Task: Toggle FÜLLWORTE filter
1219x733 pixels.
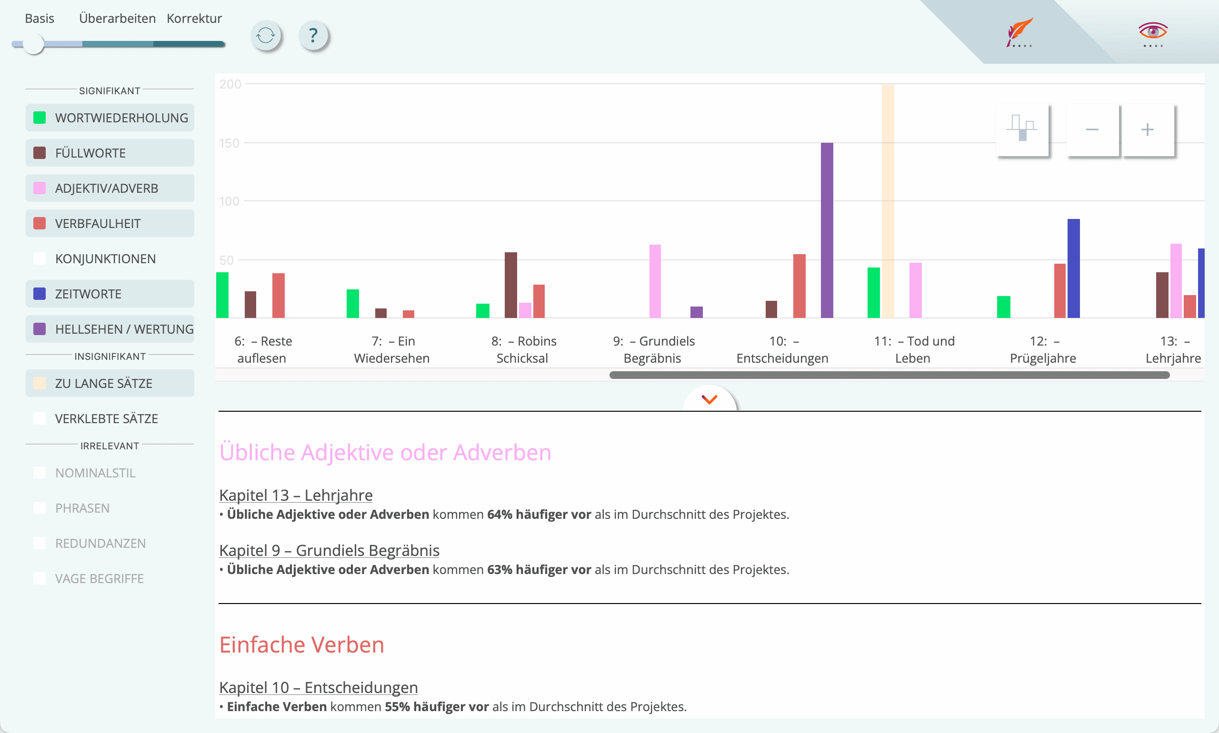Action: pos(110,153)
